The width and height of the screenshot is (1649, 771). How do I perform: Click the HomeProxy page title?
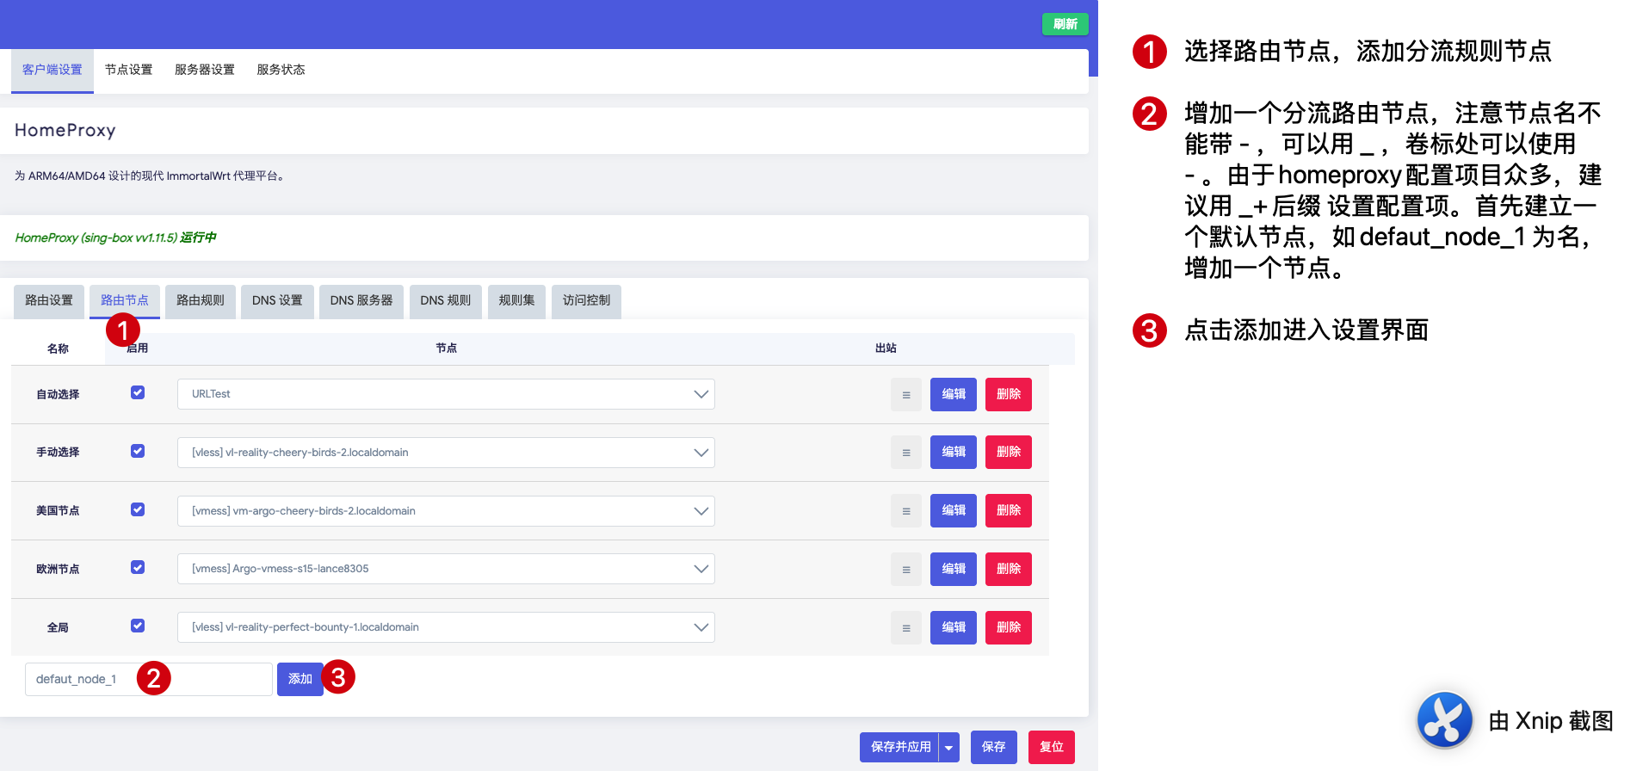pos(65,130)
